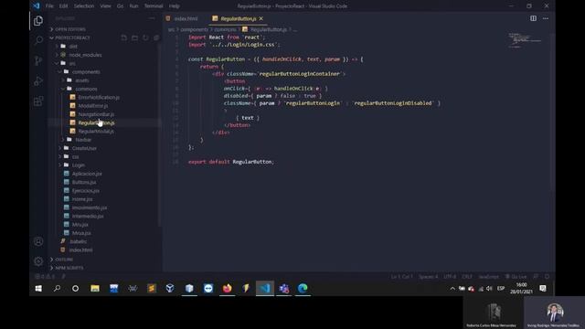Screen dimensions: 585x329
Task: Close the RegularButton.js tab
Action: tap(261, 18)
